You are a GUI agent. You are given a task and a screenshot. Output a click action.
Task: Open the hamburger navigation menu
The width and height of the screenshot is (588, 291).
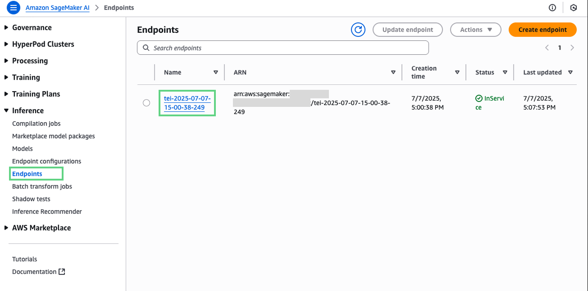coord(14,8)
